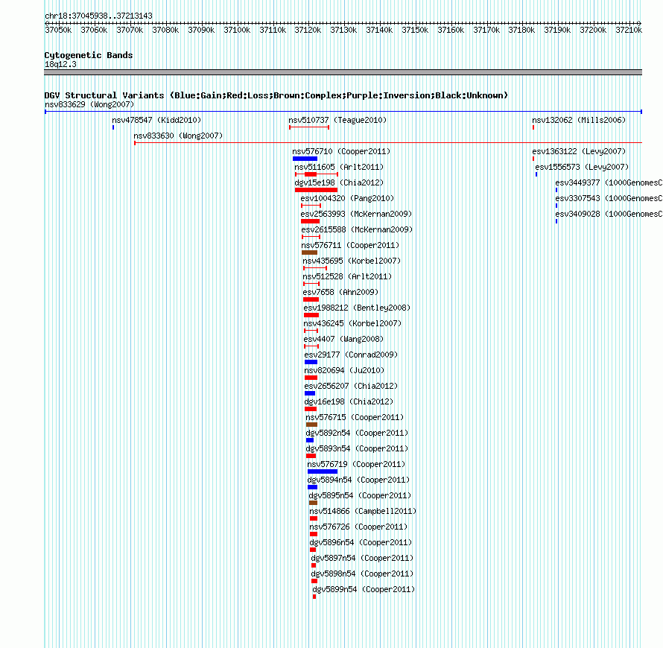
Task: Open nsv576726 (Cooper2011) label
Action: pos(358,527)
